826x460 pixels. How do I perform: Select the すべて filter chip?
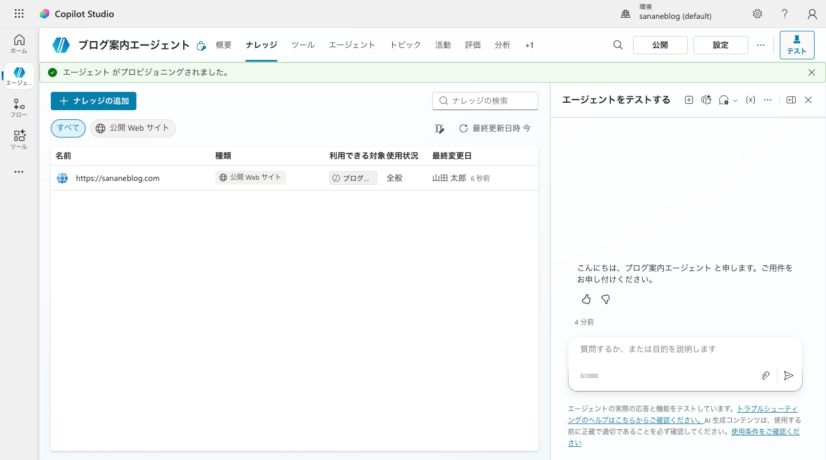coord(68,128)
